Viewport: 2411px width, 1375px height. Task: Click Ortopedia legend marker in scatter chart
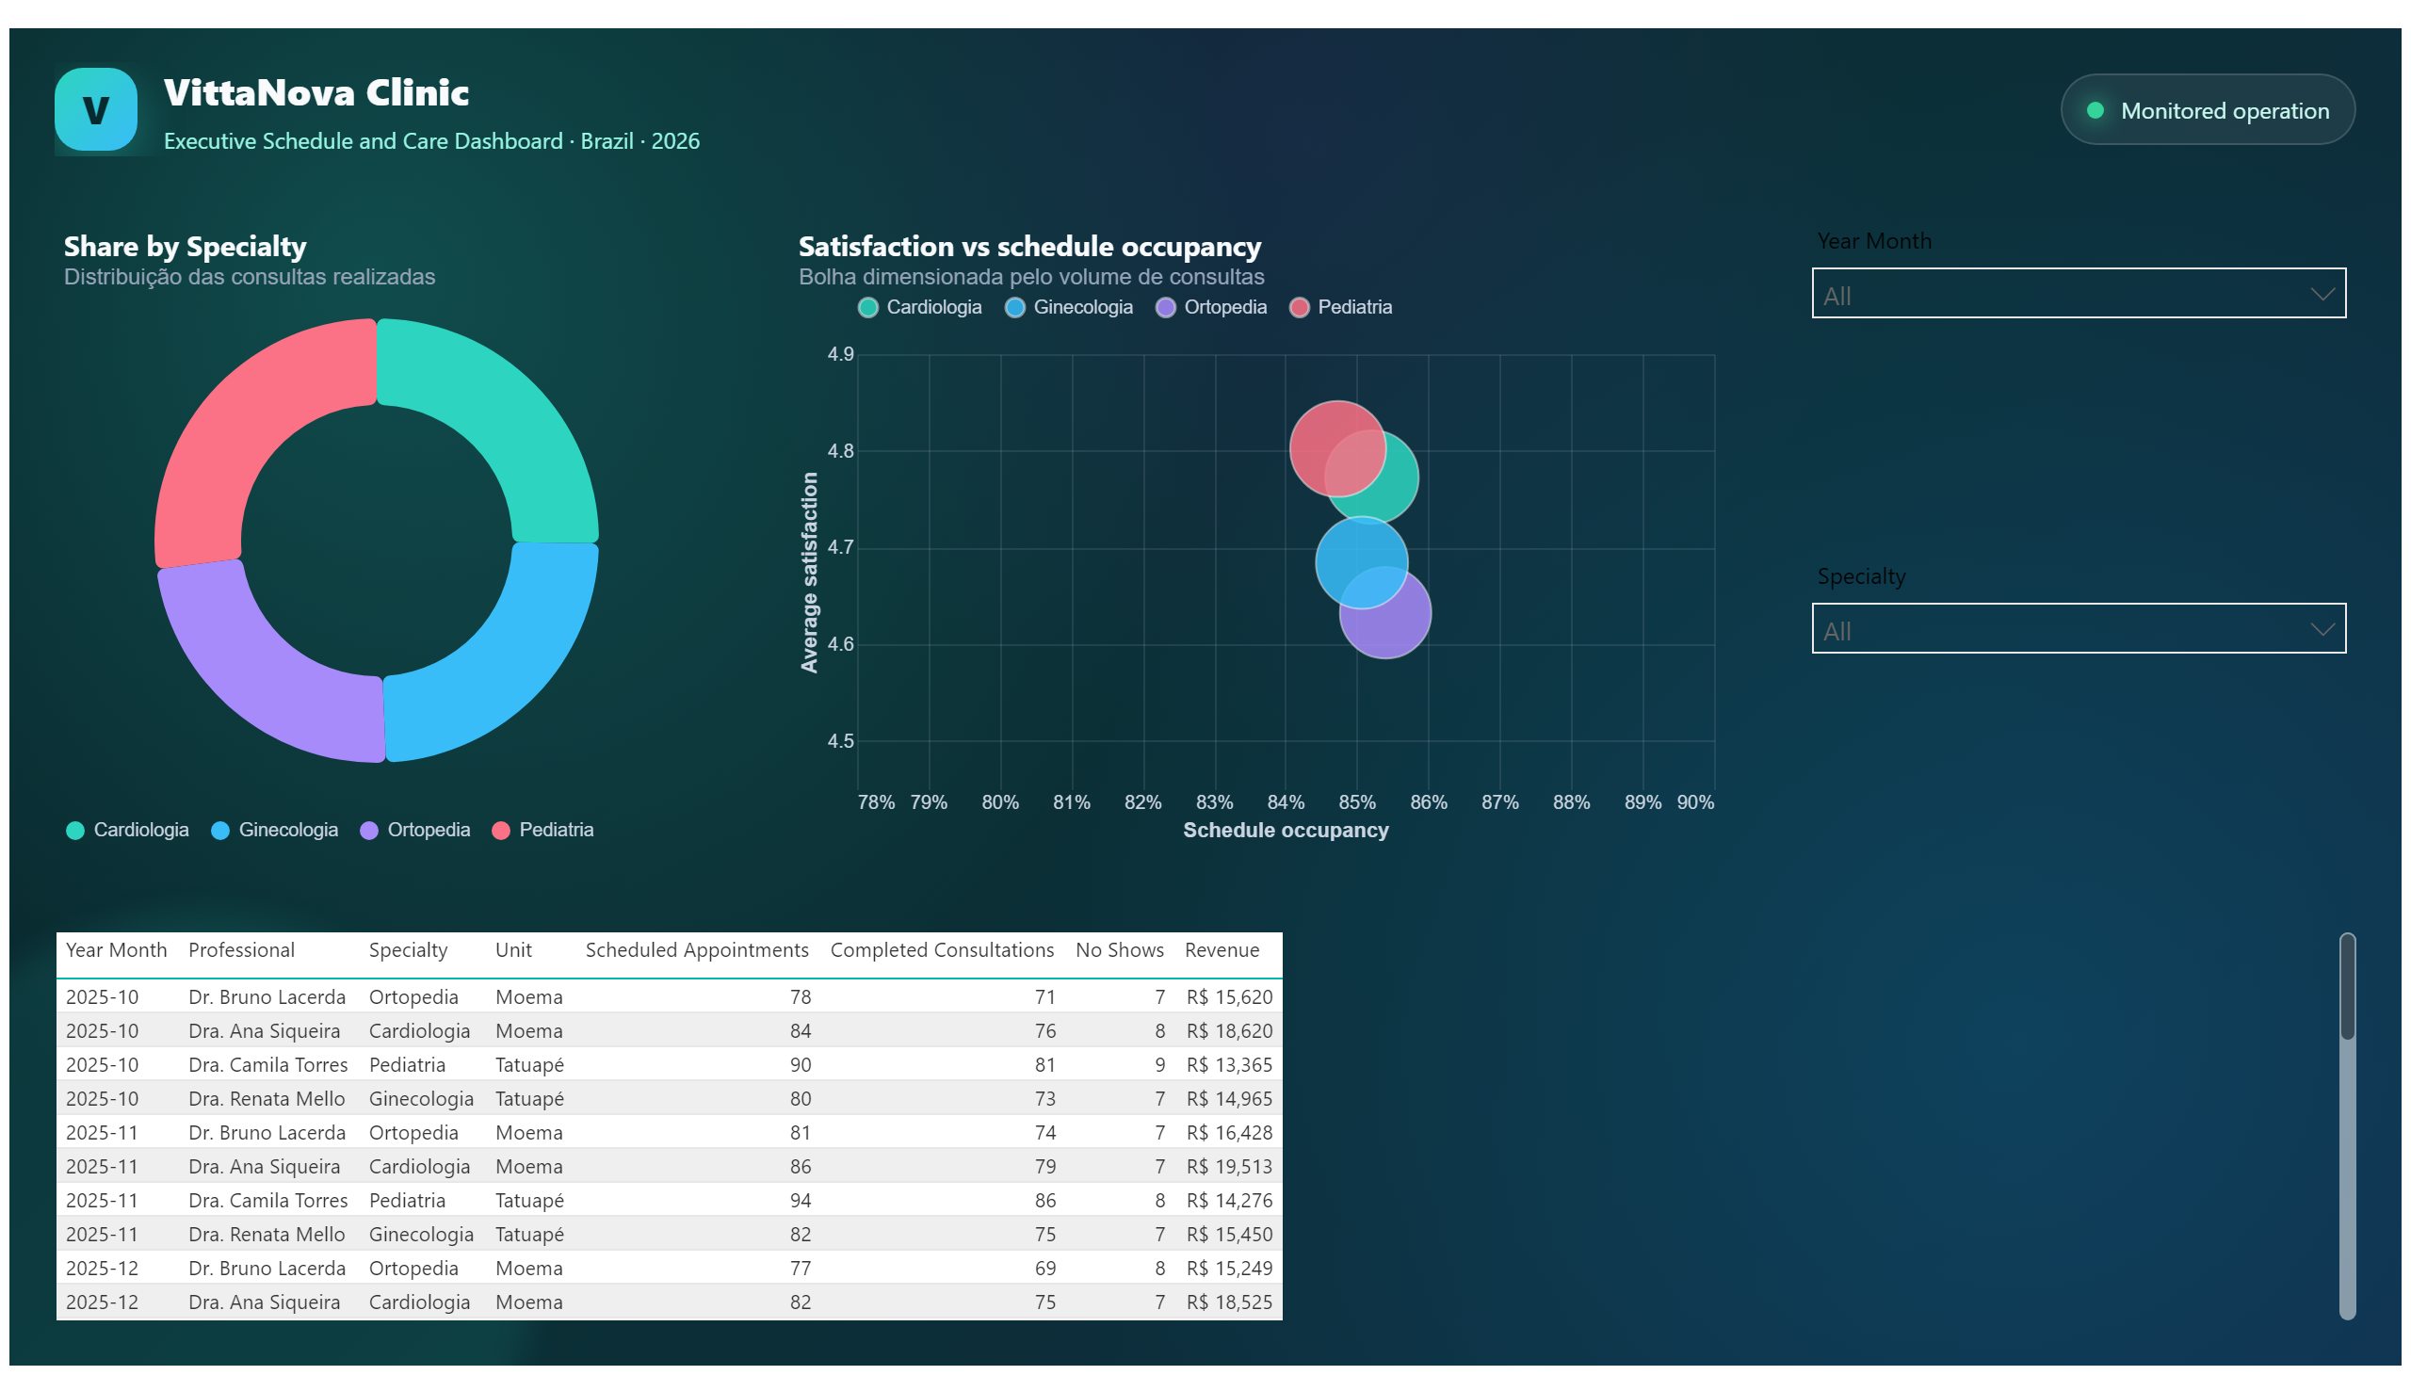pos(1165,308)
